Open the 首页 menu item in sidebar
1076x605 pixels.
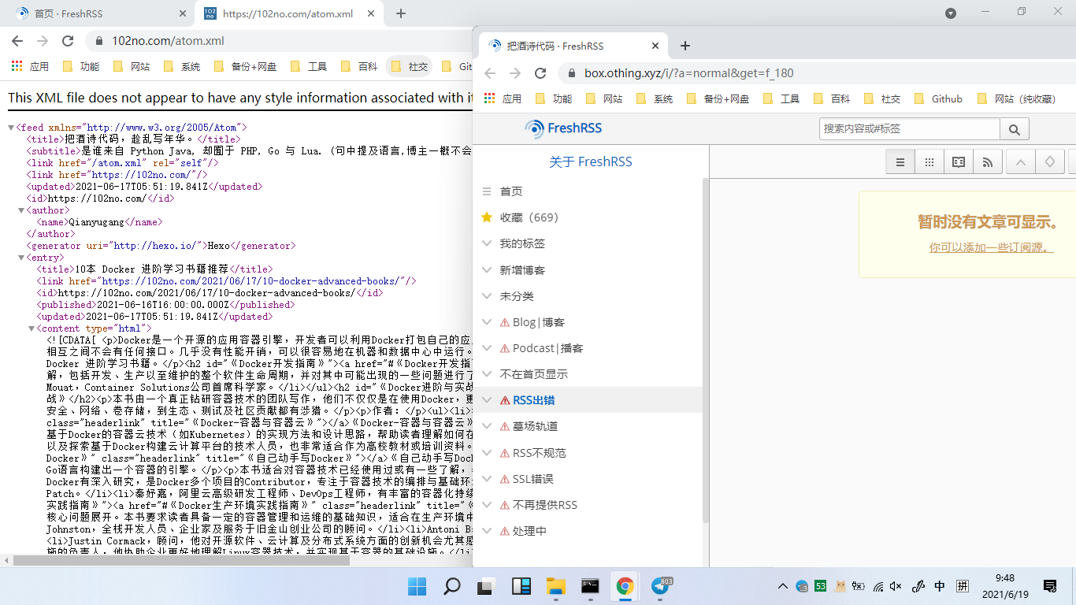click(512, 191)
